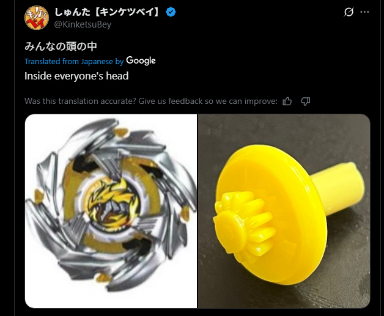Open the yellow plastic part photo
Image resolution: width=384 pixels, height=316 pixels.
(284, 211)
